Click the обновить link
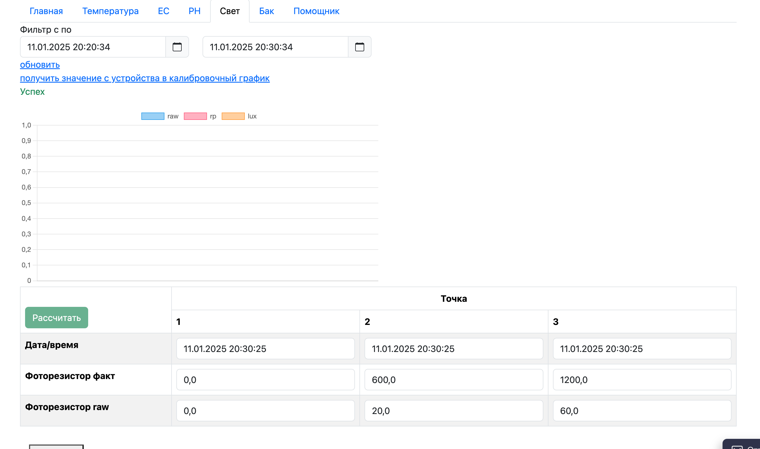760x449 pixels. [x=40, y=65]
